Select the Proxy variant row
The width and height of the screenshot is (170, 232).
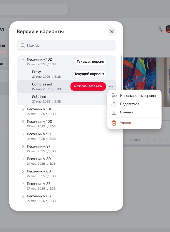47,74
